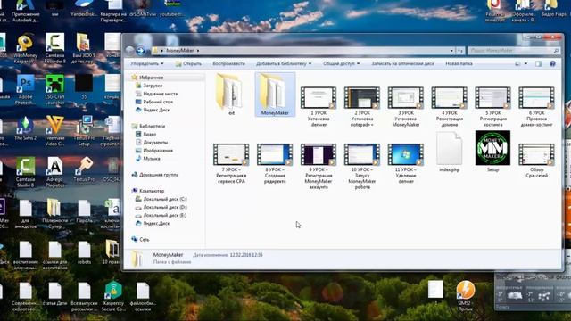
Task: Click the Advego Plagiatus desktop icon
Action: [x=54, y=172]
